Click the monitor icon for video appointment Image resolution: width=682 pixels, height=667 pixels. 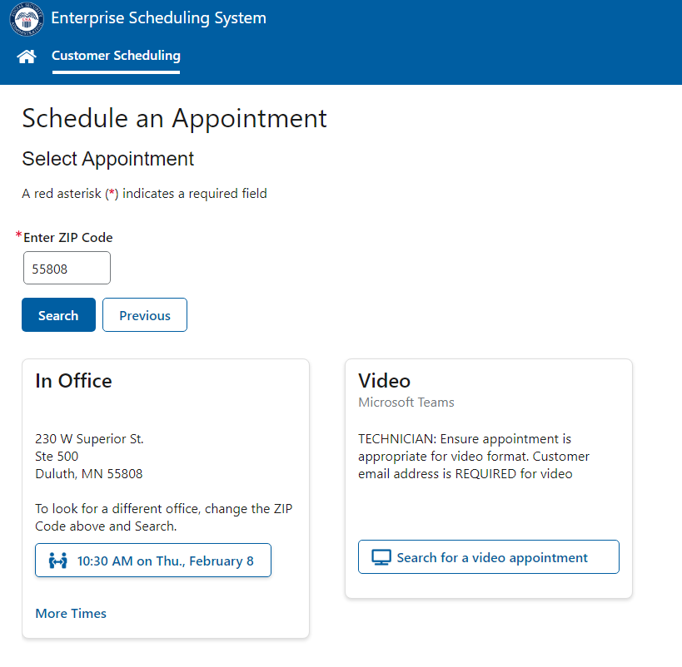(381, 557)
